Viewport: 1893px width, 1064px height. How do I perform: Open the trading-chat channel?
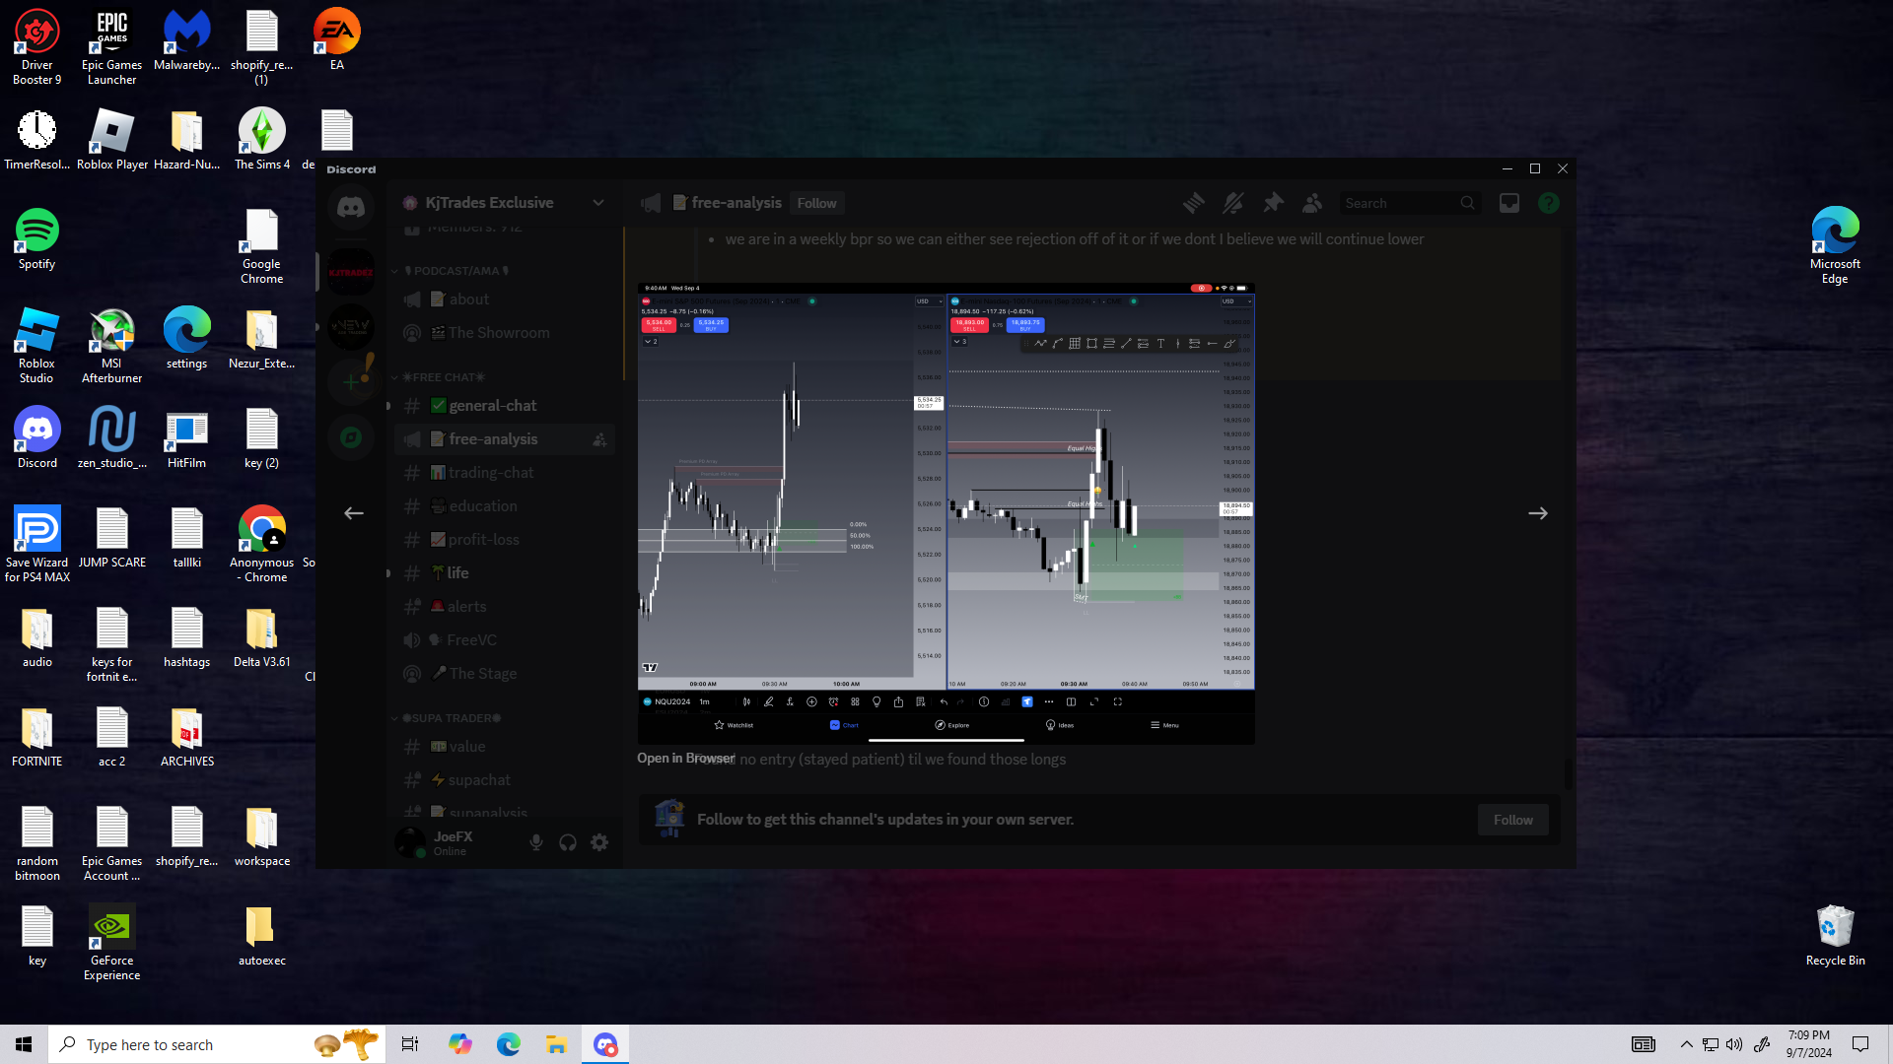(x=490, y=473)
